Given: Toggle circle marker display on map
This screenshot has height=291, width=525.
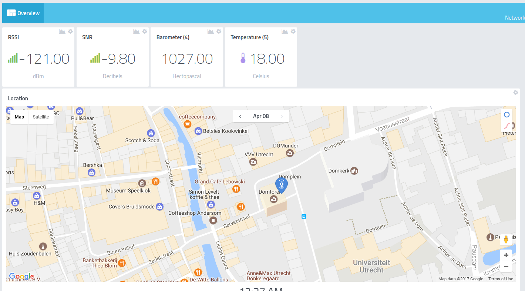Looking at the screenshot, I should (507, 115).
